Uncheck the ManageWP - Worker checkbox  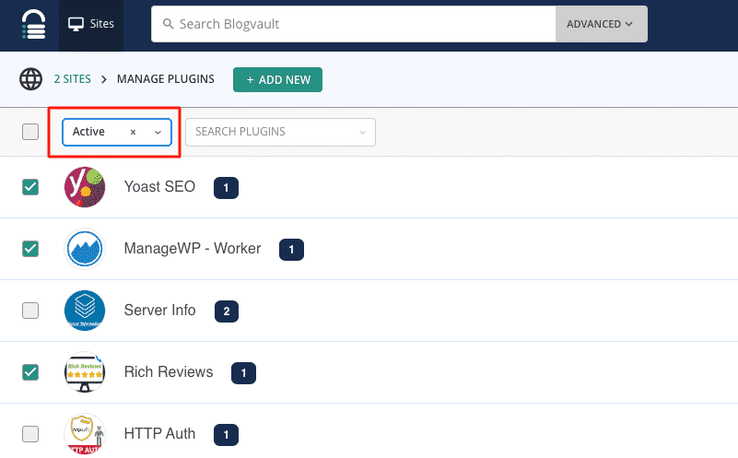pos(30,249)
